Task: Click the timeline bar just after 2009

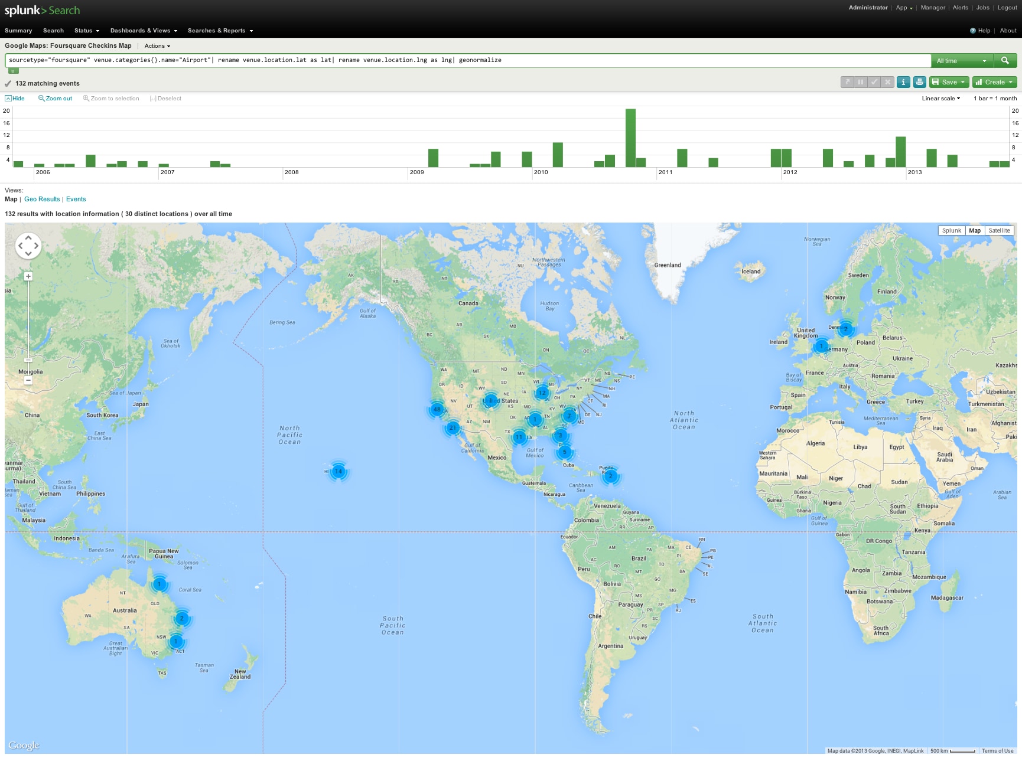Action: (x=433, y=158)
